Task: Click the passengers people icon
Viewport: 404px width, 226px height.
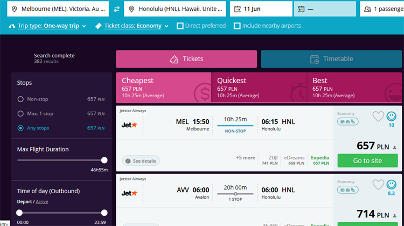Action: [367, 9]
